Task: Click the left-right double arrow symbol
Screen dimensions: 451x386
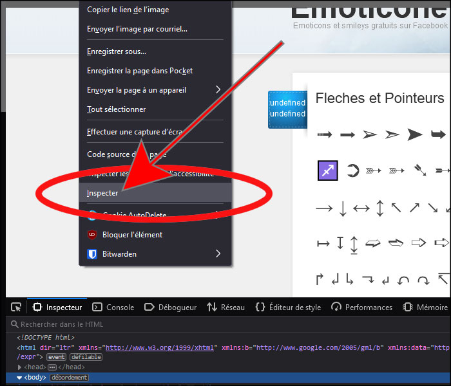Action: click(x=361, y=208)
